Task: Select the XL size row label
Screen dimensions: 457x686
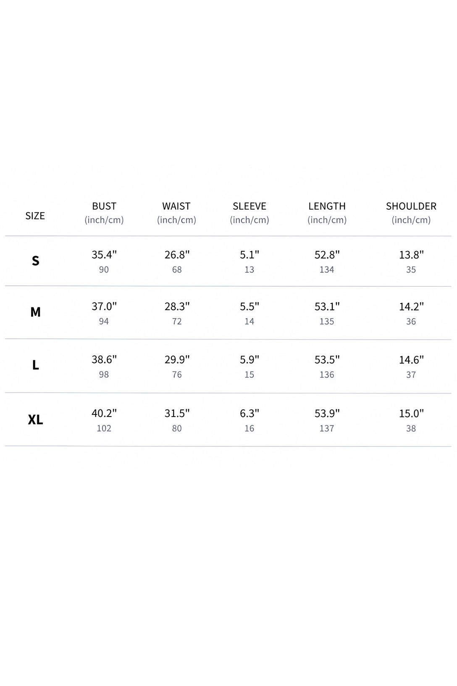Action: pyautogui.click(x=36, y=419)
